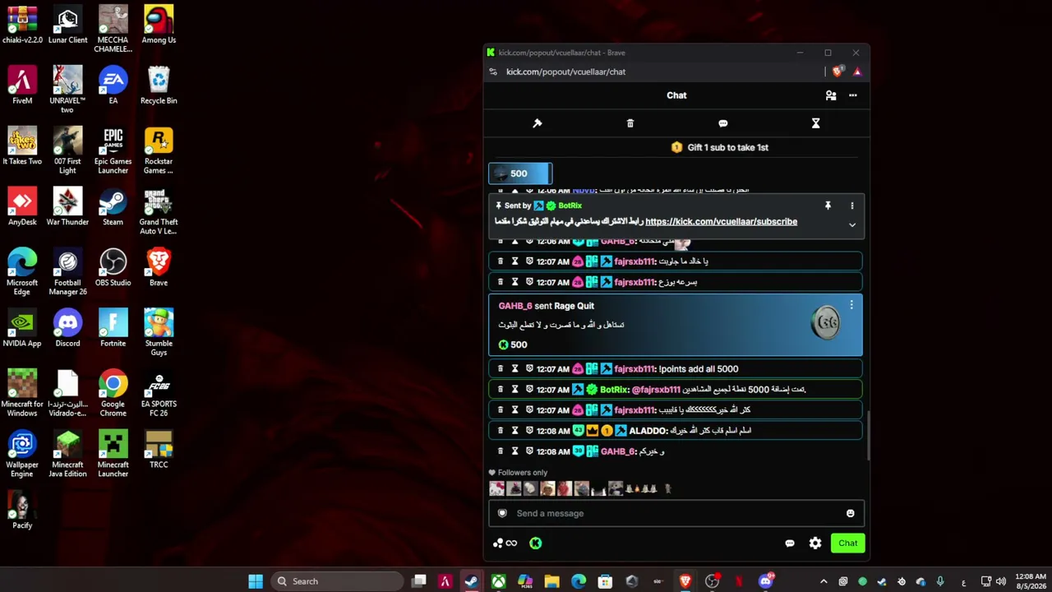
Task: Select the OBS Studio desktop shortcut
Action: point(113,268)
